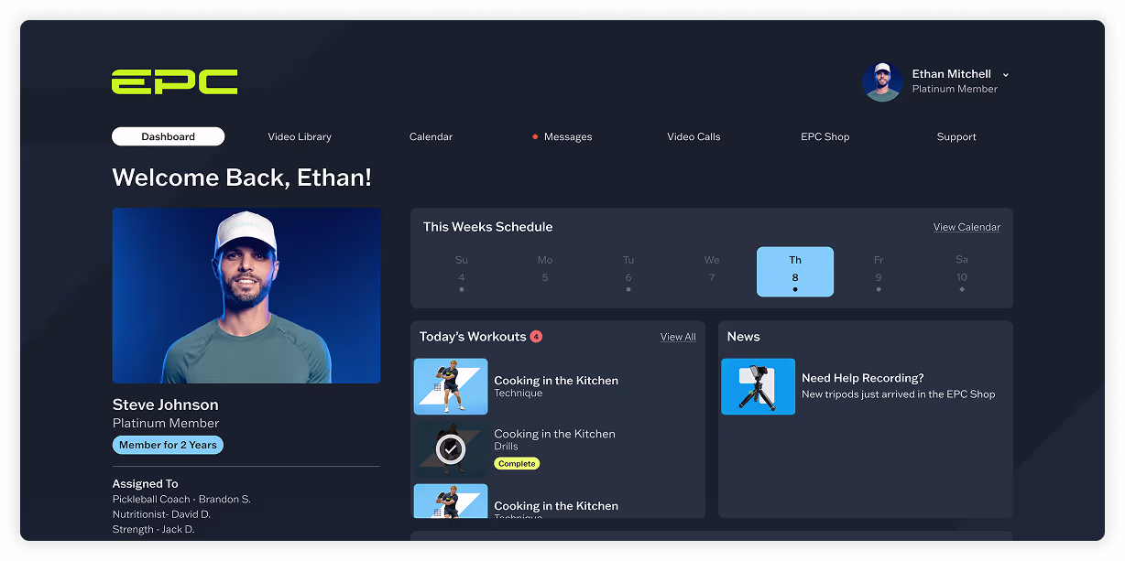
Task: Visit the EPC Shop tab
Action: [825, 136]
